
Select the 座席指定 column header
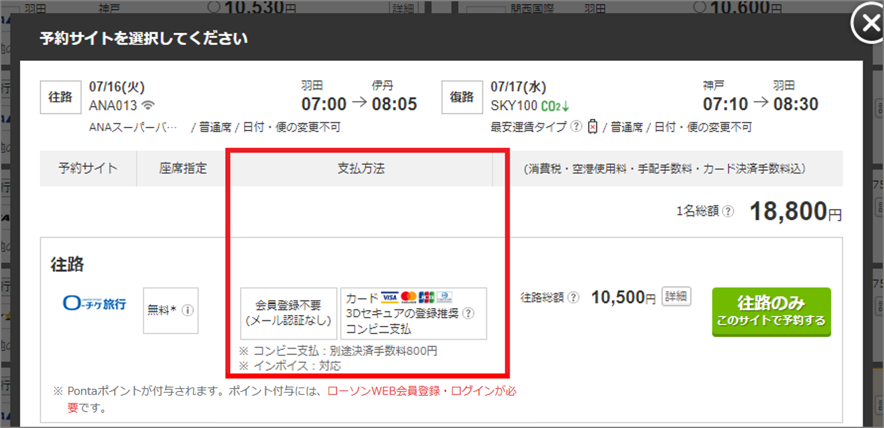(183, 169)
